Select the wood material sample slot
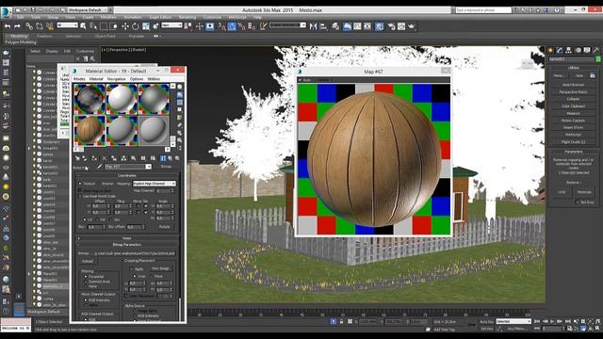 click(90, 130)
